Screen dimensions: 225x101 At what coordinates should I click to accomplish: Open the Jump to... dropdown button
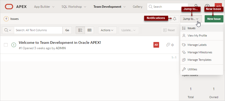point(191,19)
